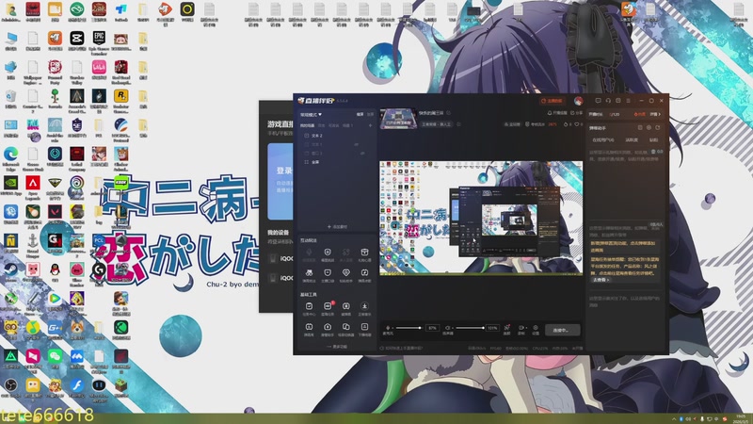Click the stream category tag below the title
Image resolution: width=753 pixels, height=424 pixels.
(437, 124)
